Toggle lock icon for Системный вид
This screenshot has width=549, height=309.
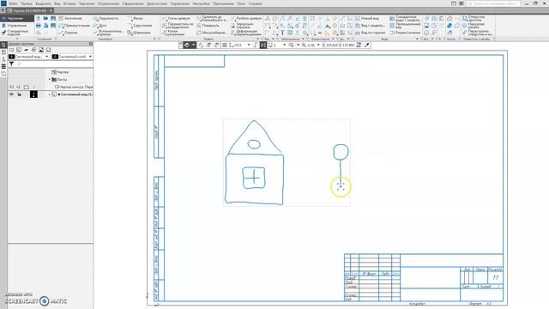[x=19, y=94]
